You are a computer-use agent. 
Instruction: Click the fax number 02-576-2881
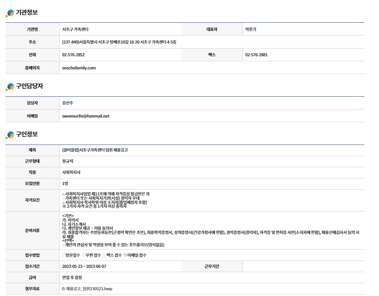(256, 55)
